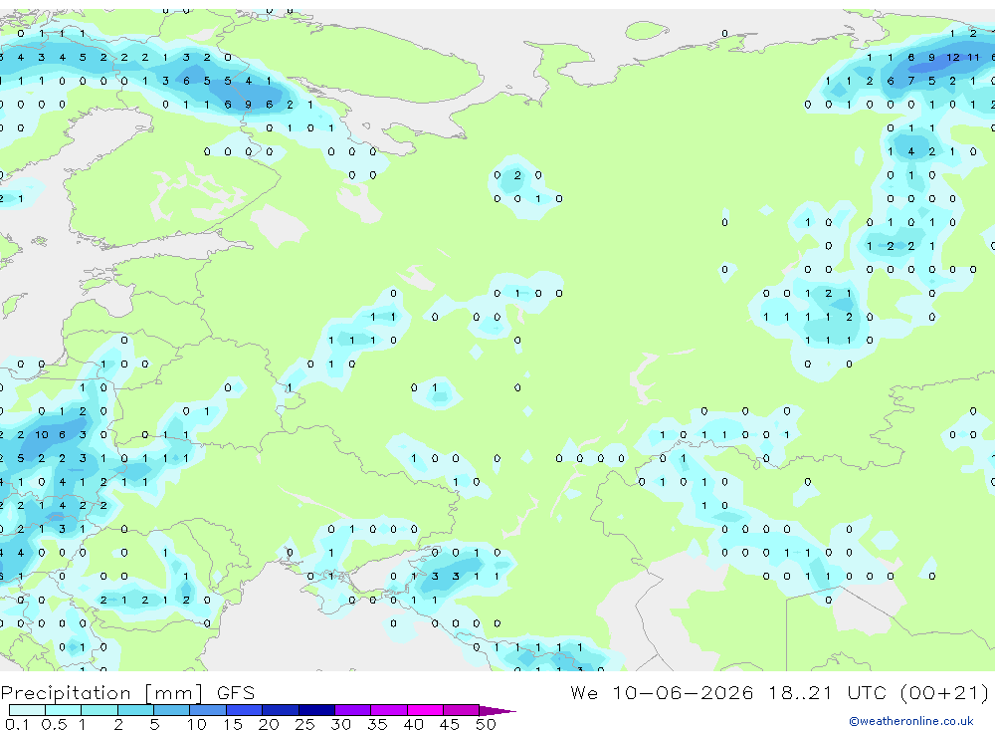Screen dimensions: 995x730
Task: Pick the 45–50 mm dark magenta legend swatch
Action: [461, 710]
